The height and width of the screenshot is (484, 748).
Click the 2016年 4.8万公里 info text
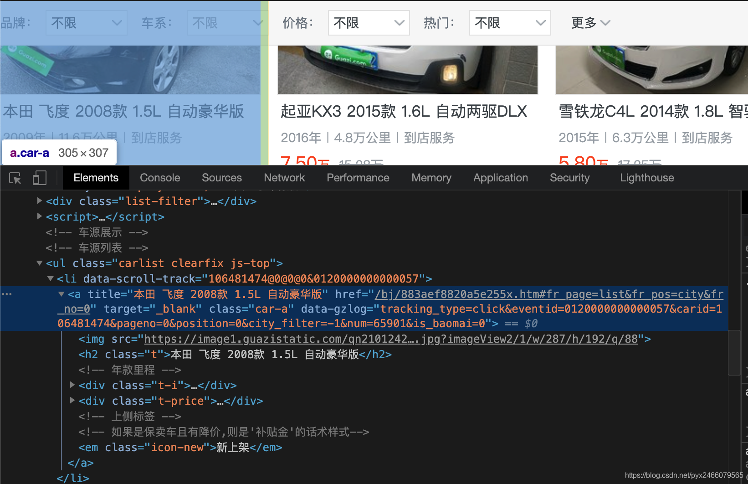(x=368, y=138)
